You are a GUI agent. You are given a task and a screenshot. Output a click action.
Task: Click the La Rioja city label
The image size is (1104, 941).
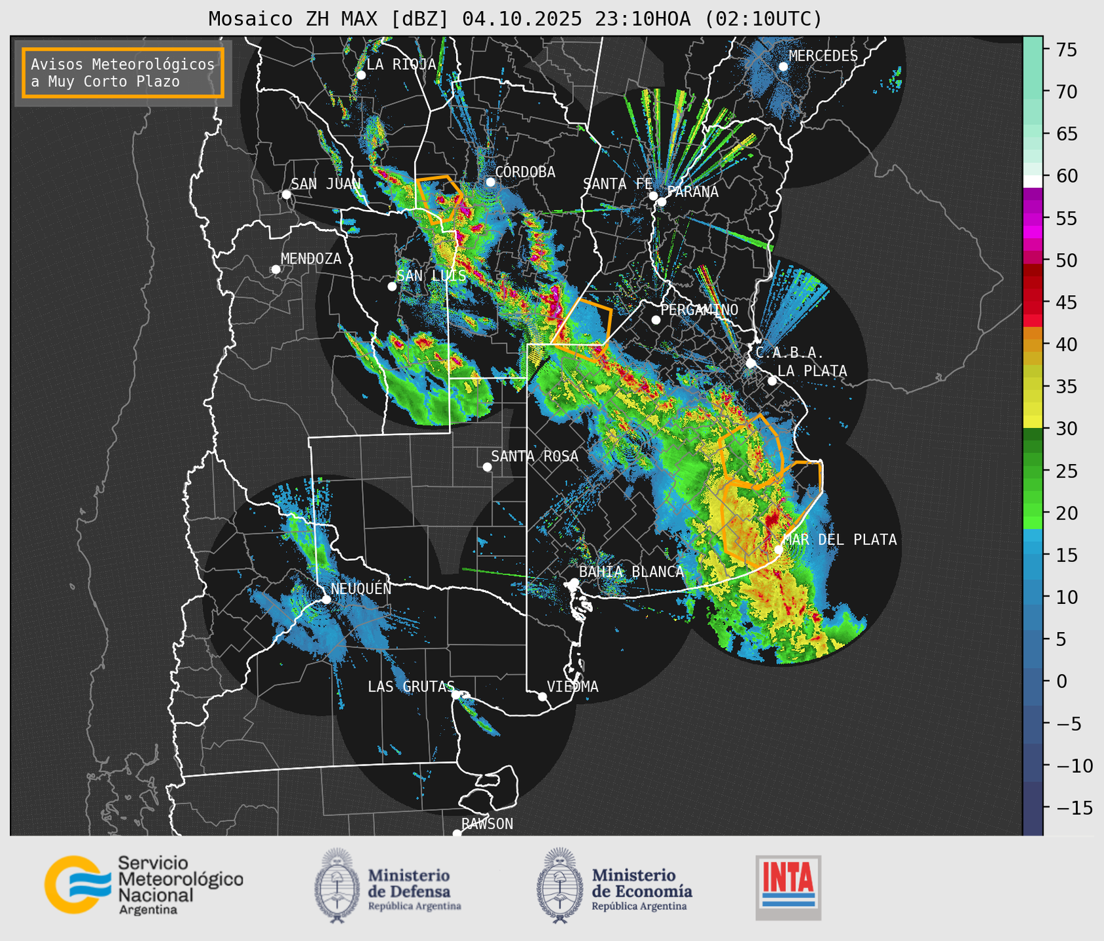click(401, 64)
